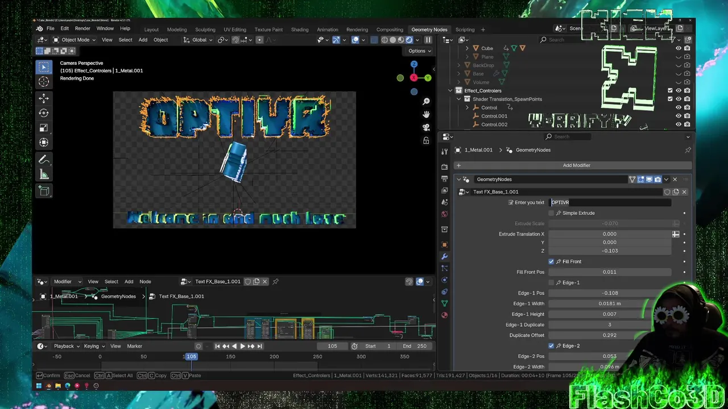
Task: Open the Physics properties tab
Action: point(444,280)
